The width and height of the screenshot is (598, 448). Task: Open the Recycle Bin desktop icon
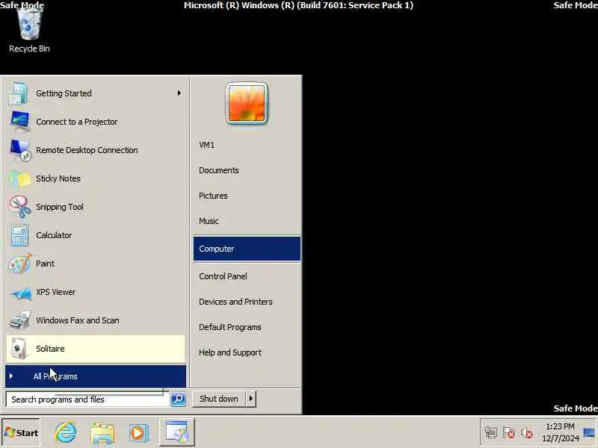pos(29,31)
